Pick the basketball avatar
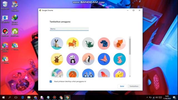 tap(73, 73)
